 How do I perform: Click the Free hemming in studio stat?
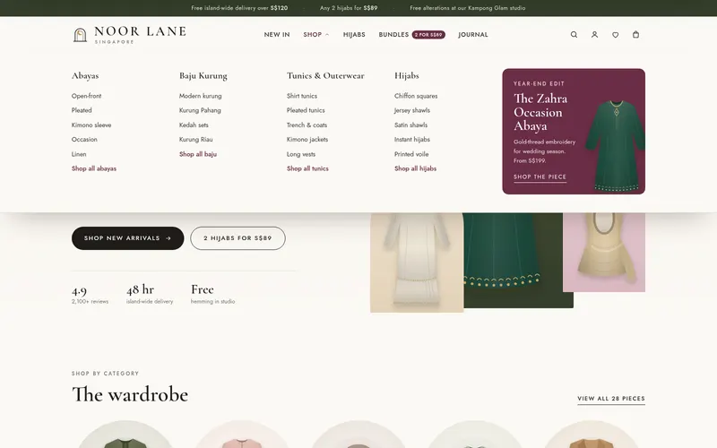point(212,295)
